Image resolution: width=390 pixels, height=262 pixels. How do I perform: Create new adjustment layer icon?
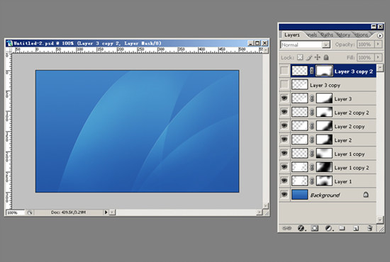(x=328, y=228)
